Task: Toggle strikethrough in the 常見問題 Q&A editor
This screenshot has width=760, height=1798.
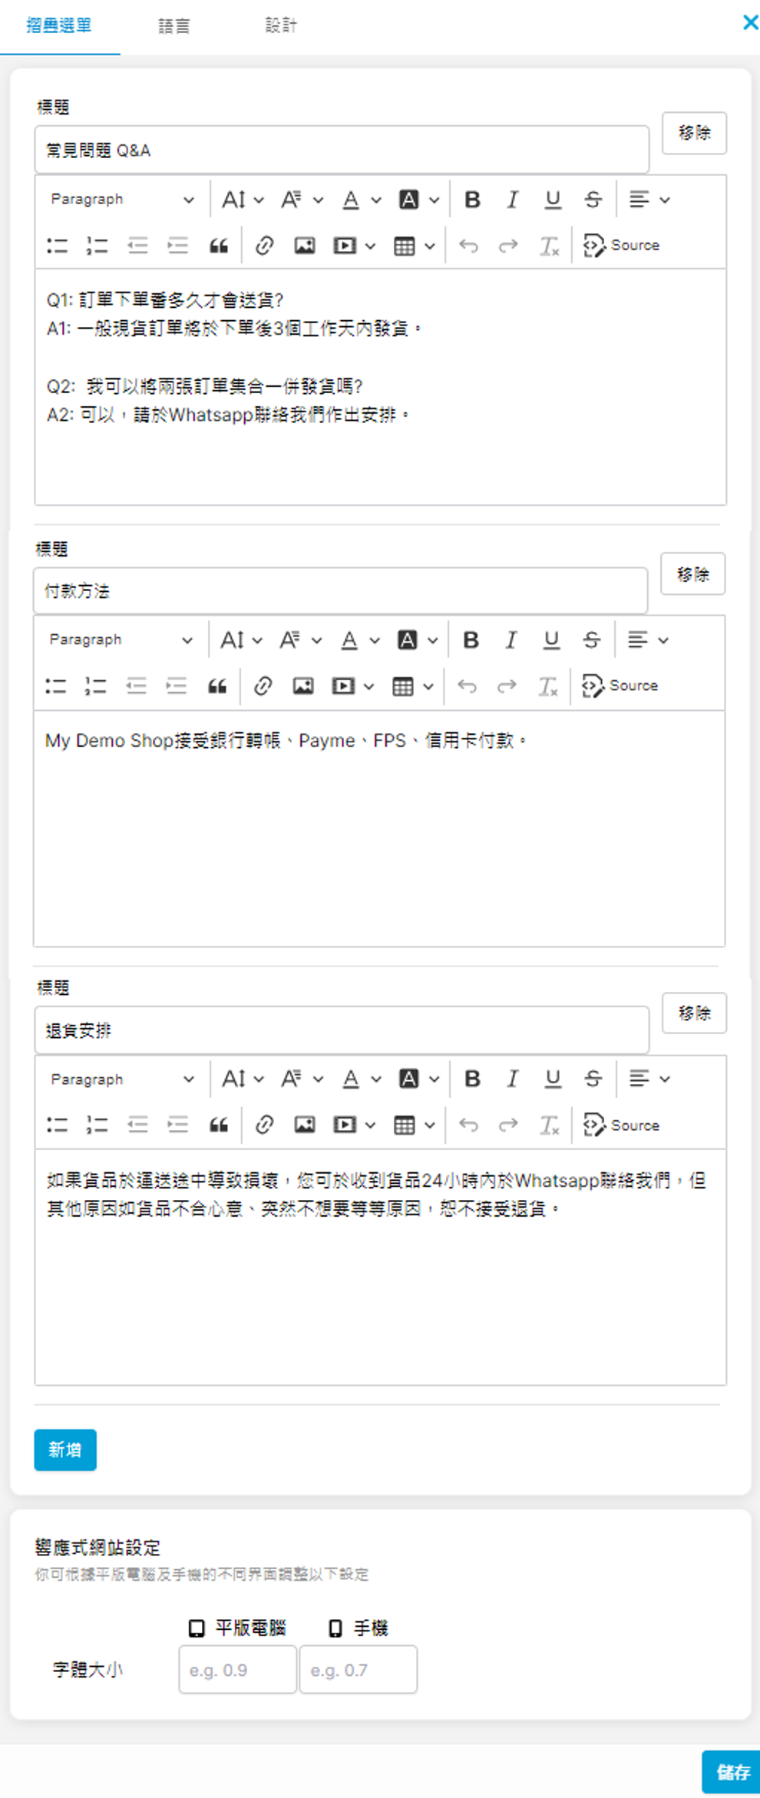Action: click(593, 200)
